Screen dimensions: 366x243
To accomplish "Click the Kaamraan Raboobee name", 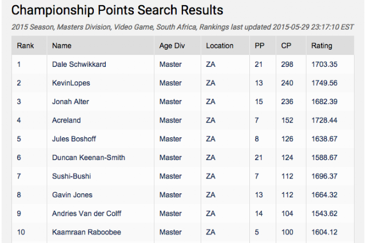I will click(86, 232).
